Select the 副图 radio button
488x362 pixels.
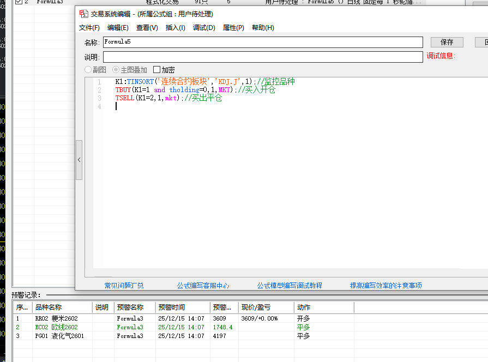pyautogui.click(x=88, y=70)
